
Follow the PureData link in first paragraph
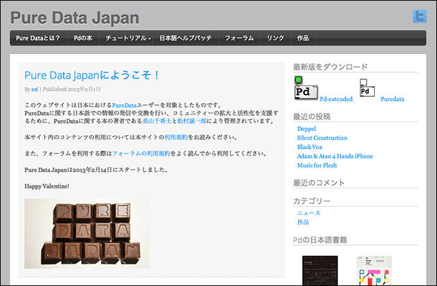click(124, 105)
